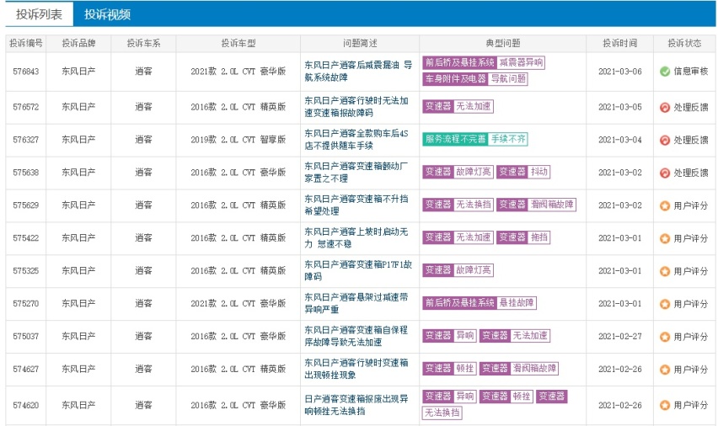
Task: Click complaint number 576843
Action: pos(26,72)
